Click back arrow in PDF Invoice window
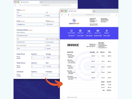The height and width of the screenshot is (99, 132). 62,15
